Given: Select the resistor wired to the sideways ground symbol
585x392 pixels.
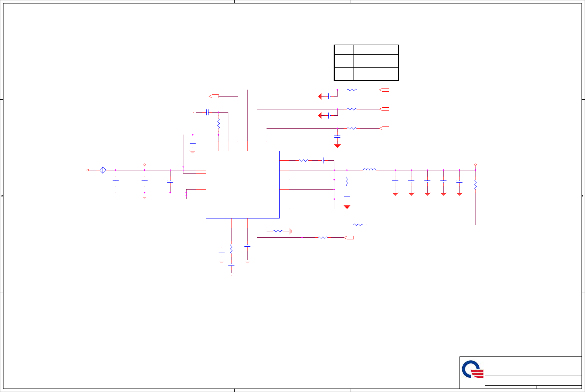Looking at the screenshot, I should point(278,231).
